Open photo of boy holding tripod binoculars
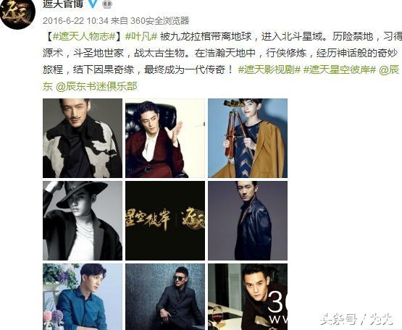Screen dimensions: 402x330 (248, 138)
